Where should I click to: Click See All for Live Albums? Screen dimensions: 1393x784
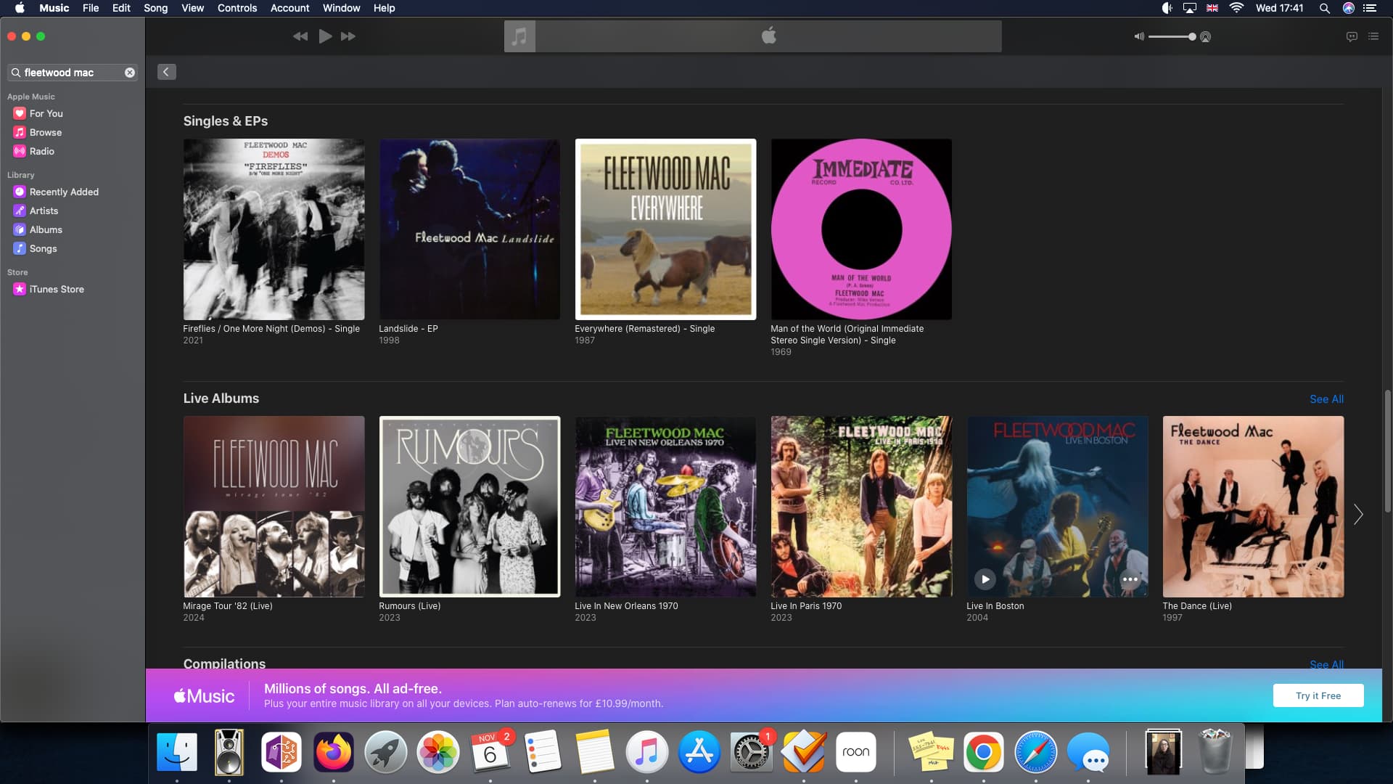tap(1326, 399)
